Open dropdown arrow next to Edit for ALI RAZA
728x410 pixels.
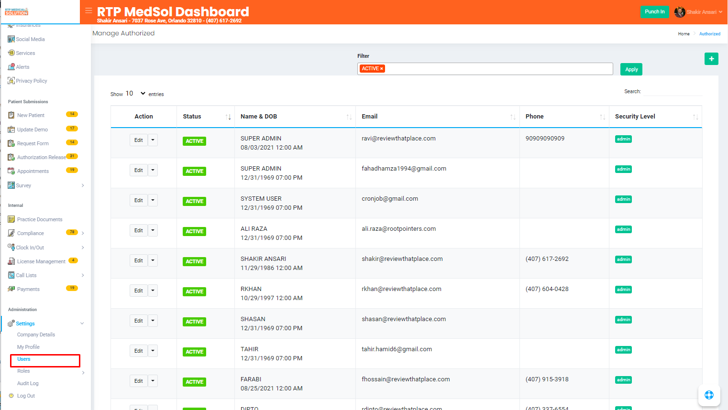coord(153,230)
